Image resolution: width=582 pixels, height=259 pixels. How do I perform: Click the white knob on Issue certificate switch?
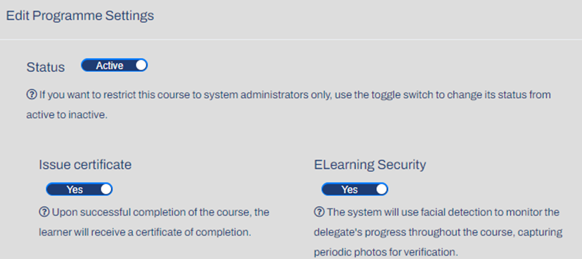pyautogui.click(x=106, y=189)
